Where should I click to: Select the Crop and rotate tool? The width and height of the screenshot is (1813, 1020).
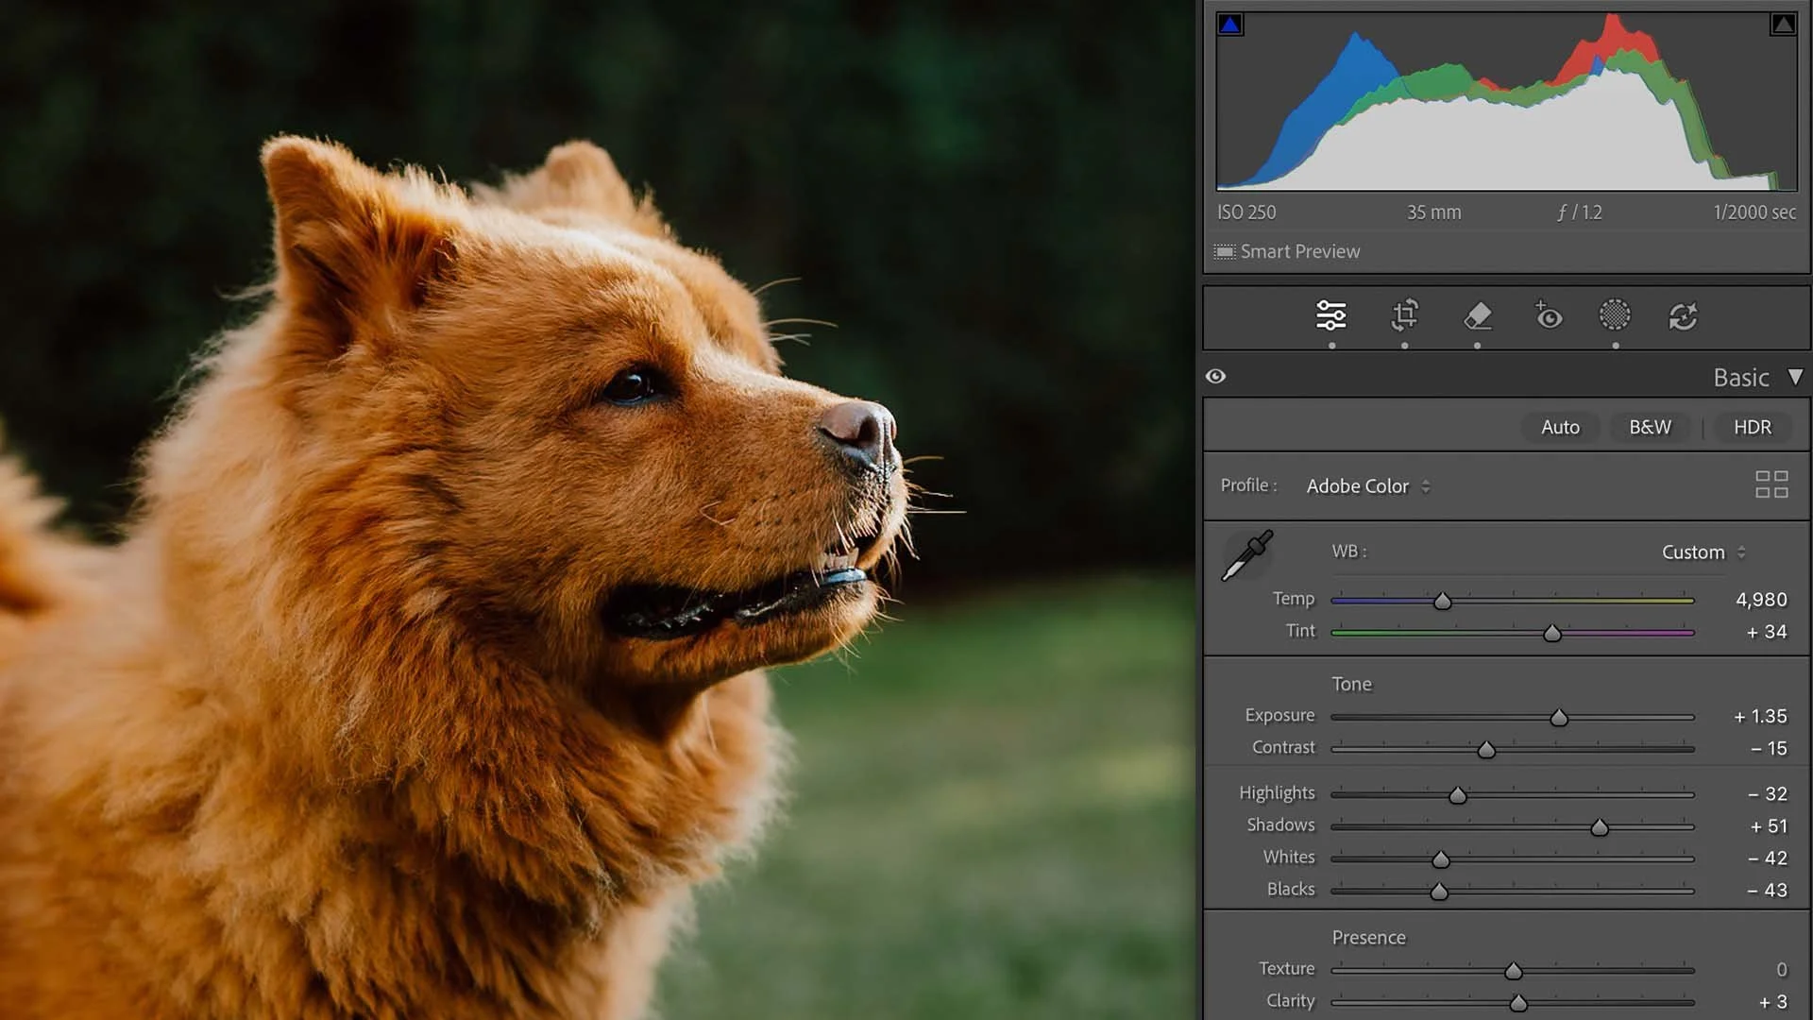pos(1404,315)
